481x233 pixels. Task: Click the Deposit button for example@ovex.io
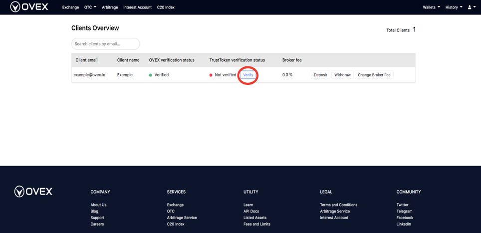coord(320,75)
